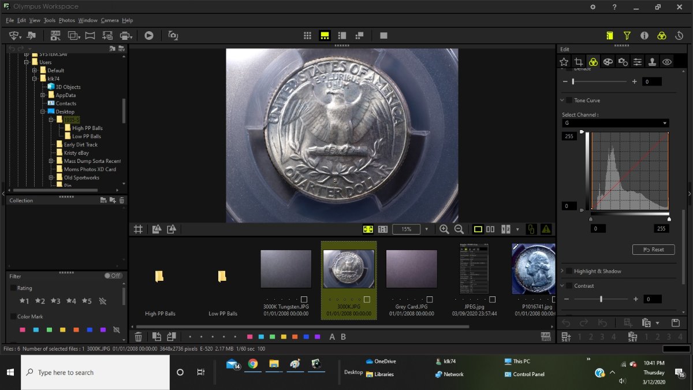Tick the selection box on 3000K.JPG thumbnail

[x=367, y=299]
